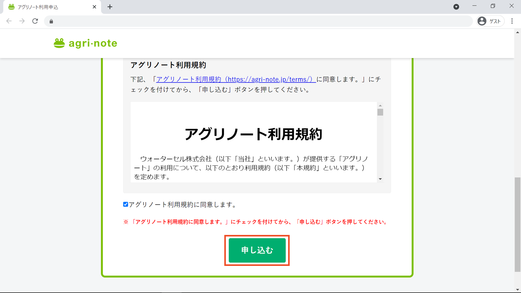Click the page scrollbar up arrow
521x293 pixels.
pyautogui.click(x=518, y=32)
